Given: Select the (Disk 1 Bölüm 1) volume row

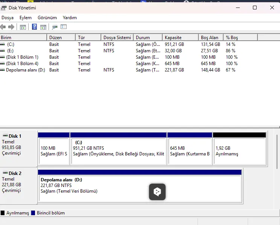Looking at the screenshot, I should point(129,57).
